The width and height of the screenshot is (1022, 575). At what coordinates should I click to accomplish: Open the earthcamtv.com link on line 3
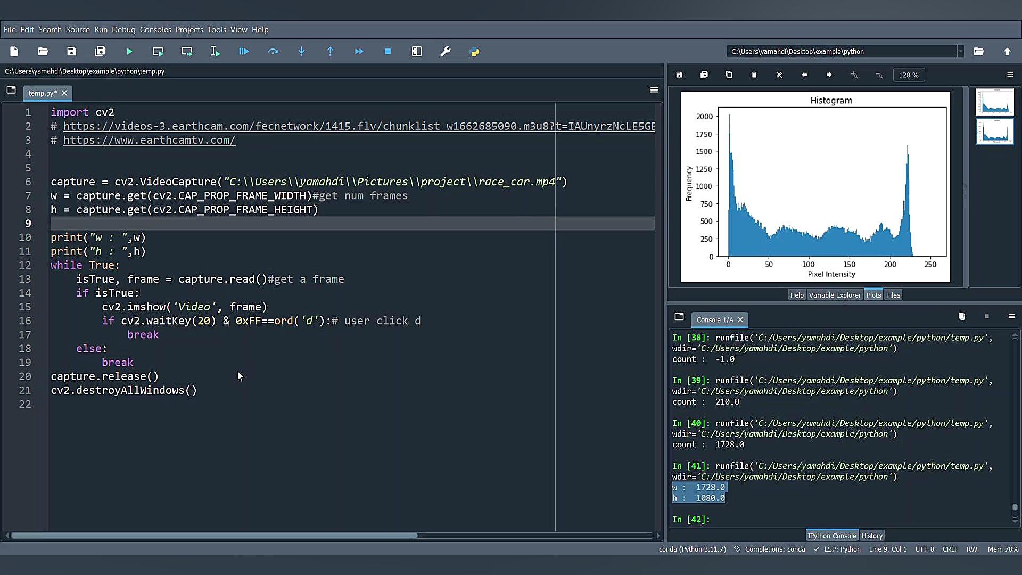pyautogui.click(x=149, y=141)
